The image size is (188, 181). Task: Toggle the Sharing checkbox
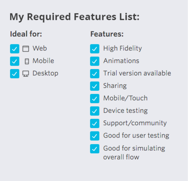click(x=95, y=86)
